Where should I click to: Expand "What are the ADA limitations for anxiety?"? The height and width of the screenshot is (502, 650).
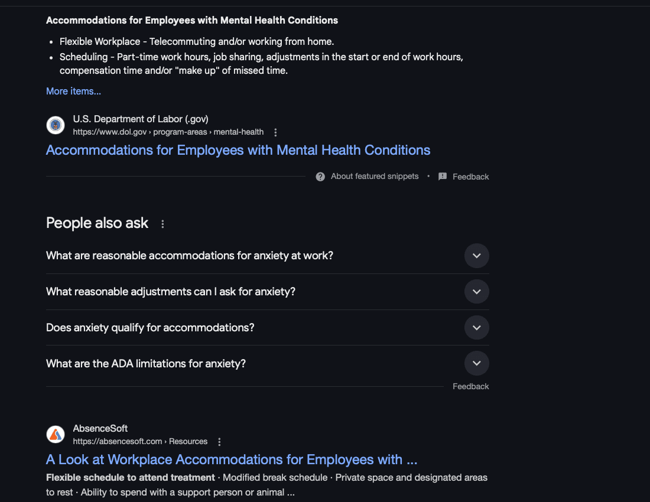pyautogui.click(x=476, y=363)
